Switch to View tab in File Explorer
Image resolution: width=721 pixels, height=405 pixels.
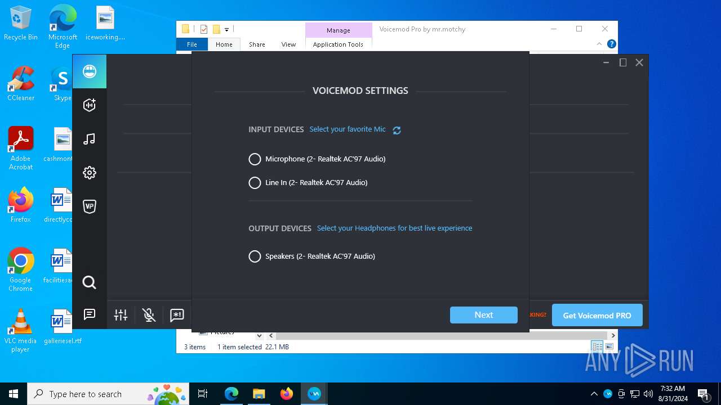(288, 44)
